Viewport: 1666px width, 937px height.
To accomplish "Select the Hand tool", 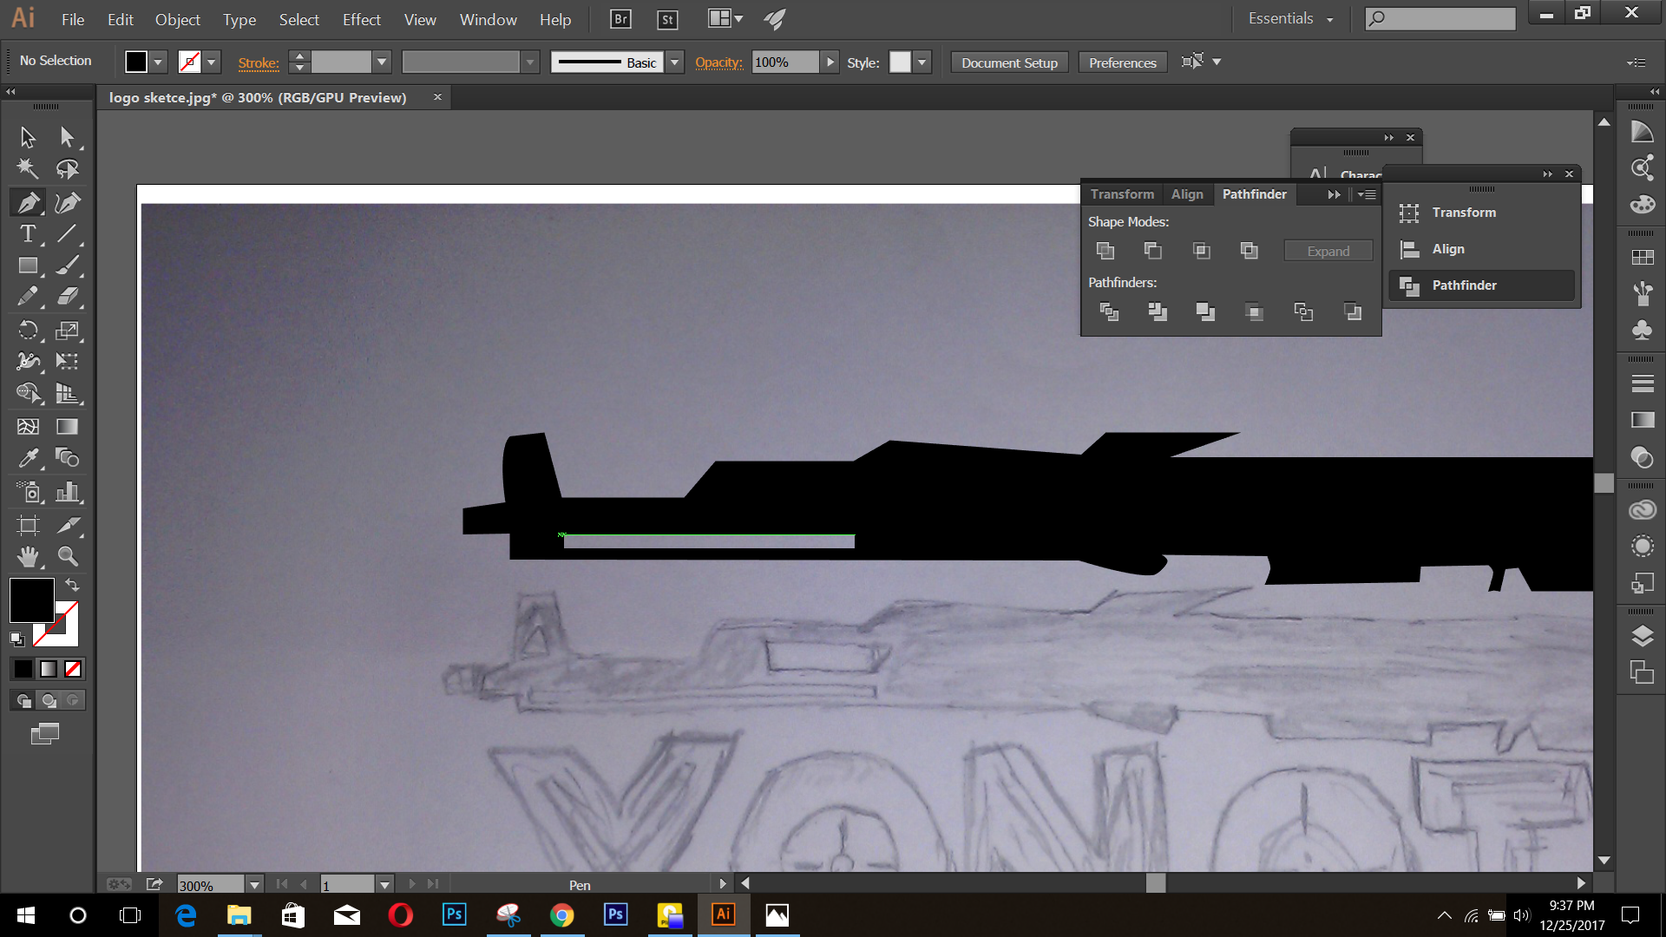I will coord(28,556).
